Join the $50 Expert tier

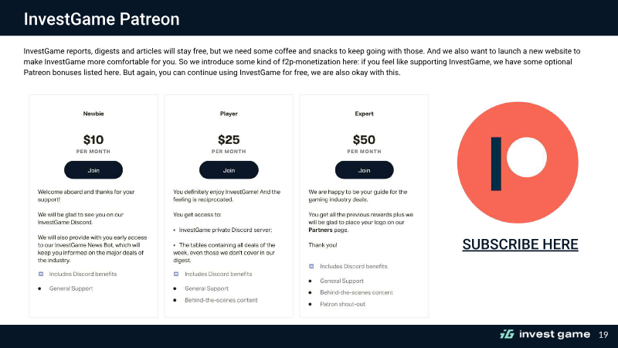[x=364, y=170]
